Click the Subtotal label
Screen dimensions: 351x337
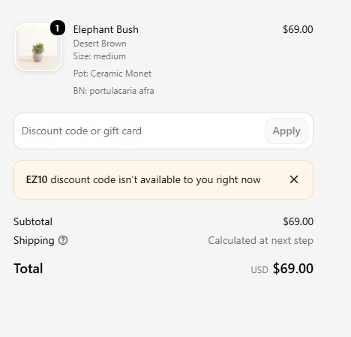coord(33,221)
